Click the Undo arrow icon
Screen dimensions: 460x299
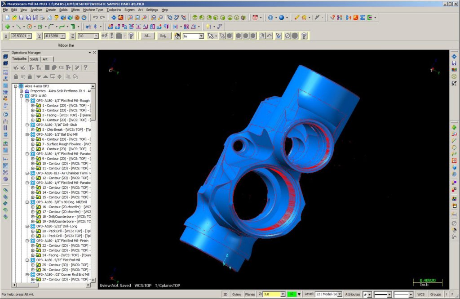tap(95, 18)
